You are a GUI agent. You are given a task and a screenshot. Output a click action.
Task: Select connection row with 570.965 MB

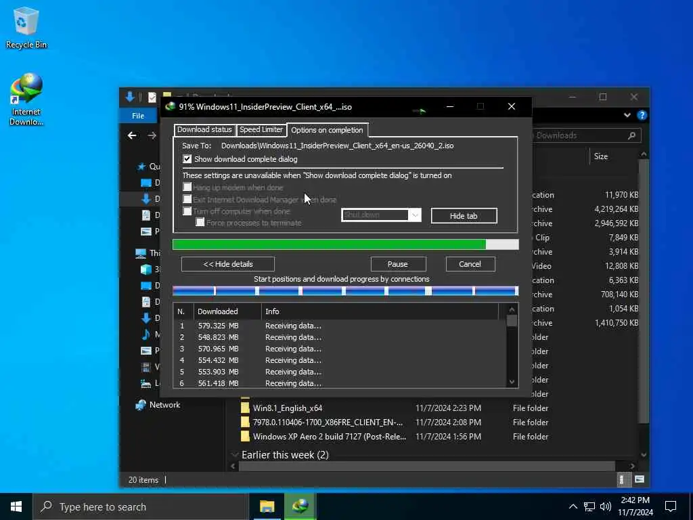340,349
